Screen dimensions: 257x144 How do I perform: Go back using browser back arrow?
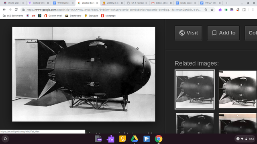coord(4,10)
